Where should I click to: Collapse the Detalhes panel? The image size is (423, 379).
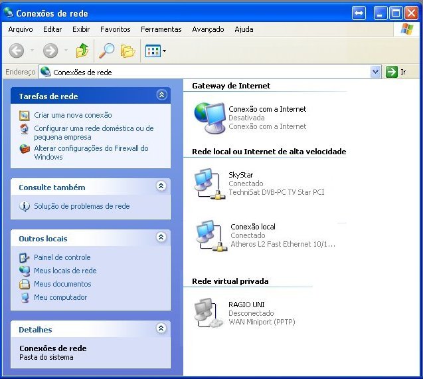[161, 328]
